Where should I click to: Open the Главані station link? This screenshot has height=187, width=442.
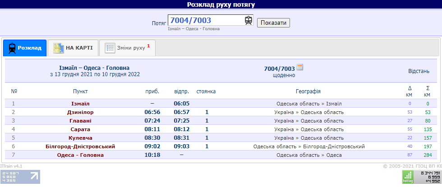80,121
